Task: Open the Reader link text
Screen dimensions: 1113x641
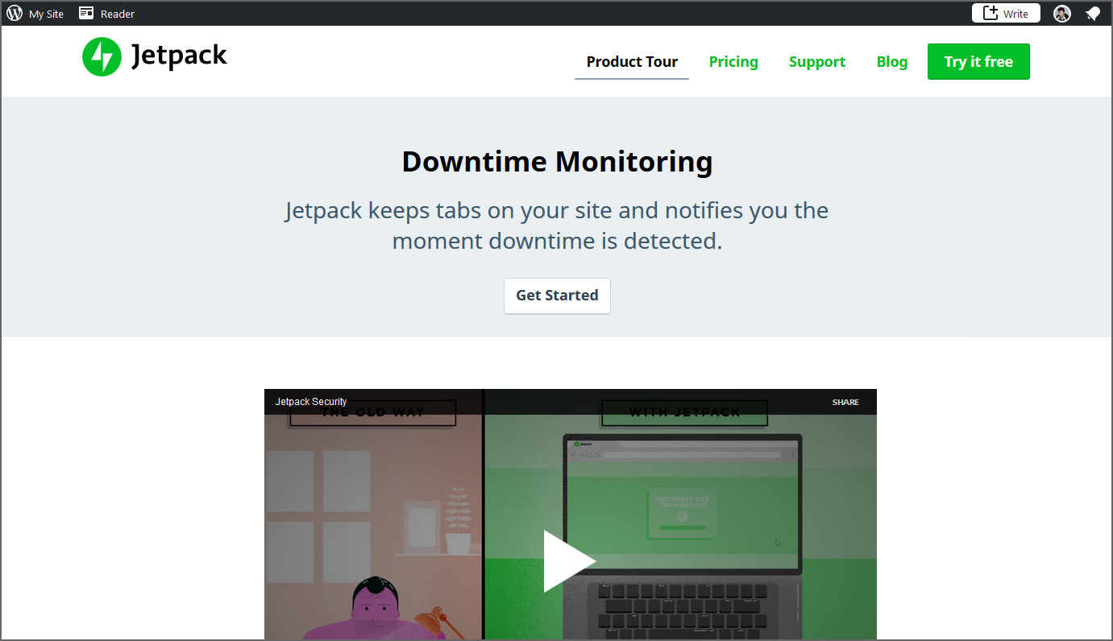Action: point(118,14)
